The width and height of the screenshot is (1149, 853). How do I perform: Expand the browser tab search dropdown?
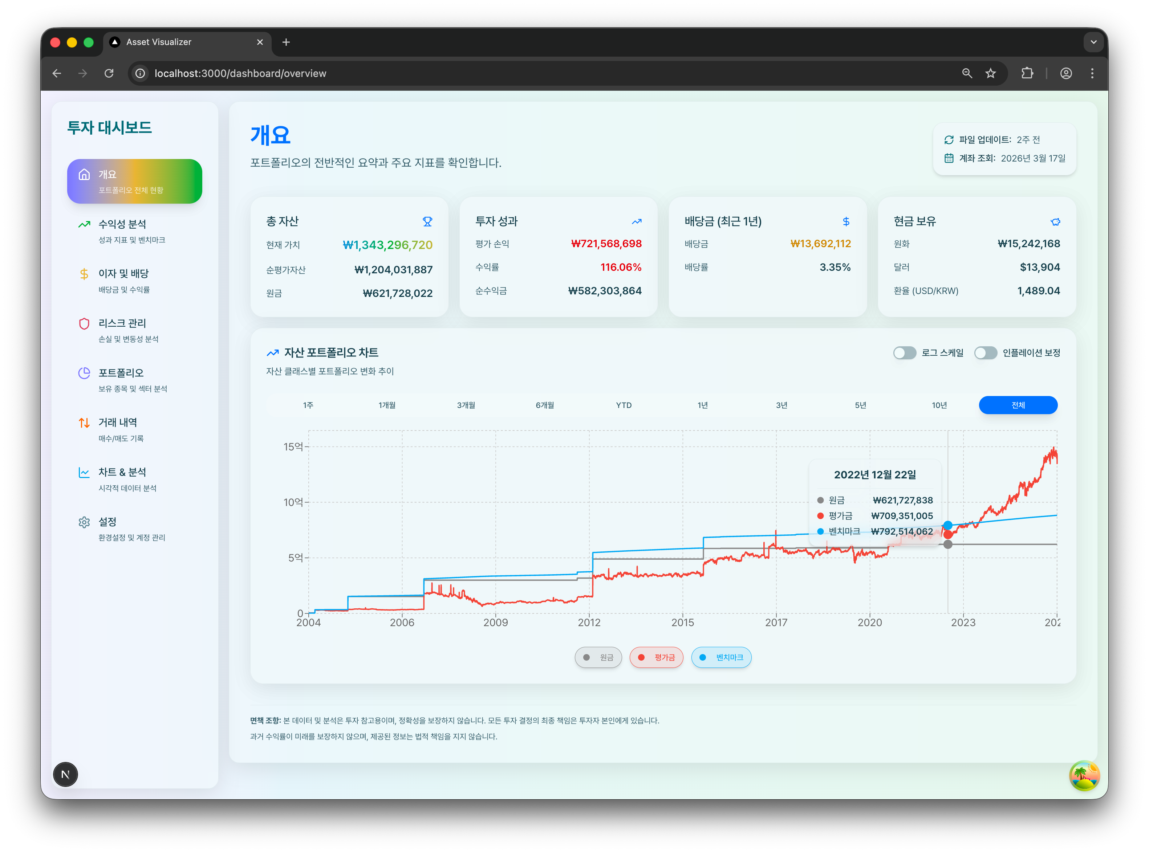1093,42
